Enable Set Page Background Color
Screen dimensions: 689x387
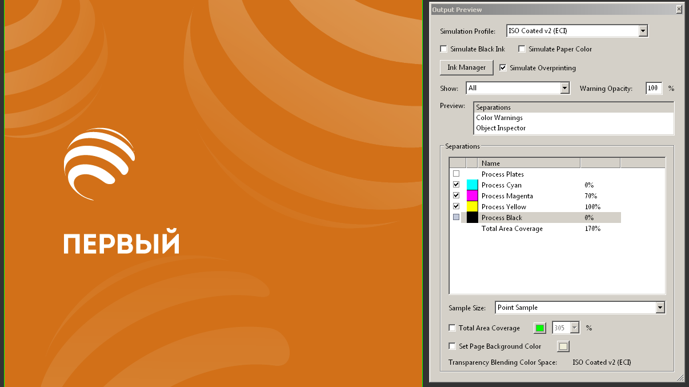point(452,346)
